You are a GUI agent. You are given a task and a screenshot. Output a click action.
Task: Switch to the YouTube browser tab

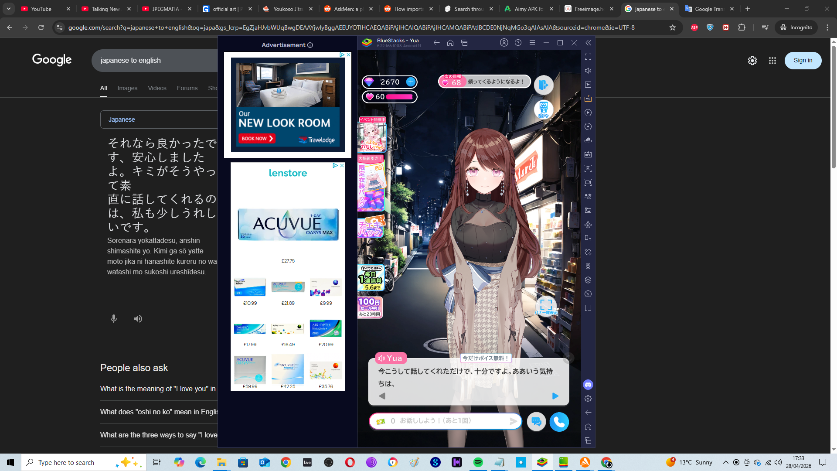(x=41, y=9)
